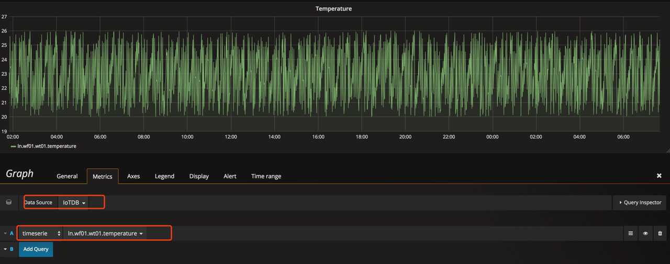Delete query A with the trash icon
Image resolution: width=670 pixels, height=264 pixels.
660,234
